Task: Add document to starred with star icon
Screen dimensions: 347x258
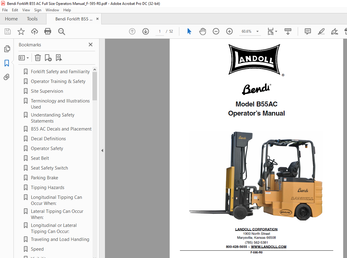Action: (x=21, y=31)
